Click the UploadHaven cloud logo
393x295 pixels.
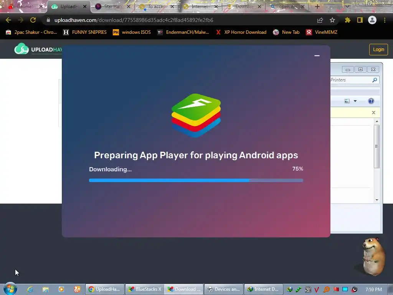point(21,49)
